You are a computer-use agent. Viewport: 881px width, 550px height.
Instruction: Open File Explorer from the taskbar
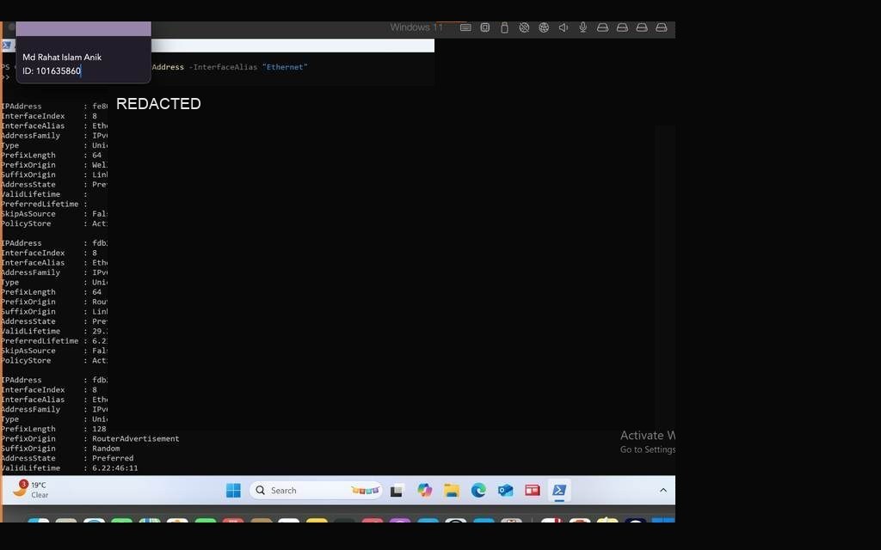pyautogui.click(x=452, y=491)
